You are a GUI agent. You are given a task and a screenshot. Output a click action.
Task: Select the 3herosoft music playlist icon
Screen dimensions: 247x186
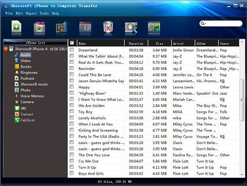pyautogui.click(x=17, y=84)
